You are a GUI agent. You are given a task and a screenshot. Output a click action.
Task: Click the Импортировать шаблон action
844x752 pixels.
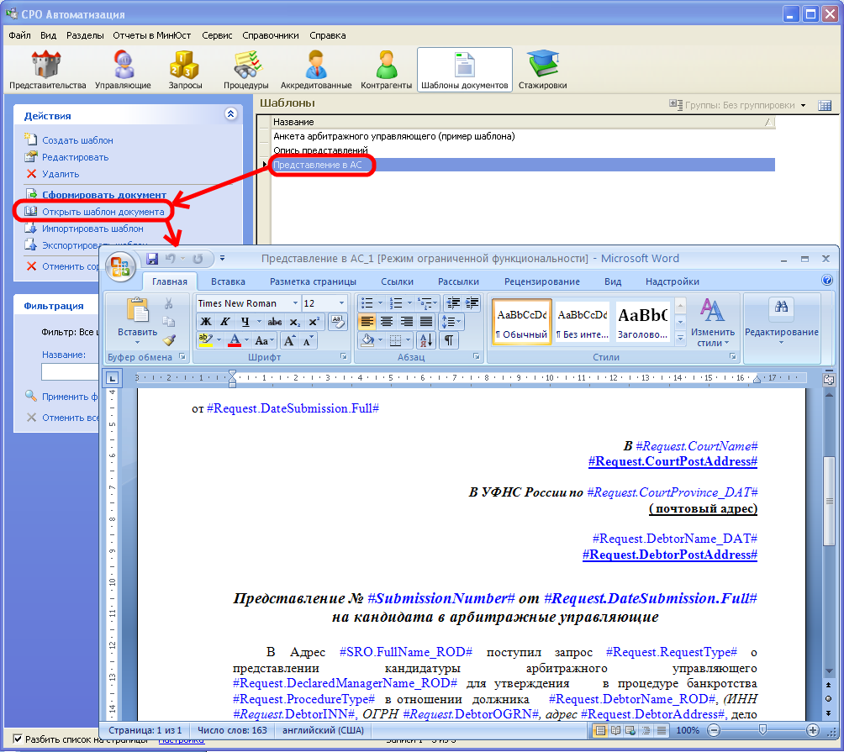pyautogui.click(x=92, y=229)
